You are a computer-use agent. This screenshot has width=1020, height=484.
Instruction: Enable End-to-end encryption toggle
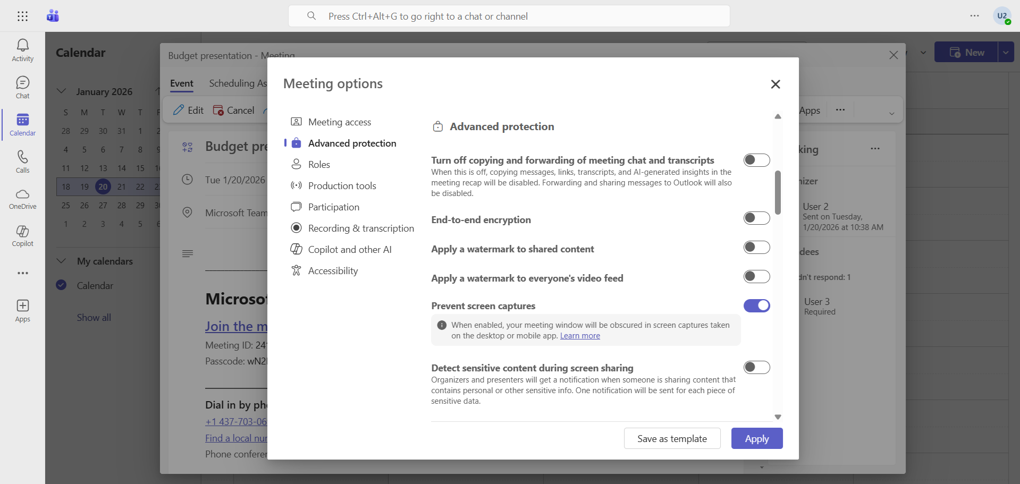(756, 218)
